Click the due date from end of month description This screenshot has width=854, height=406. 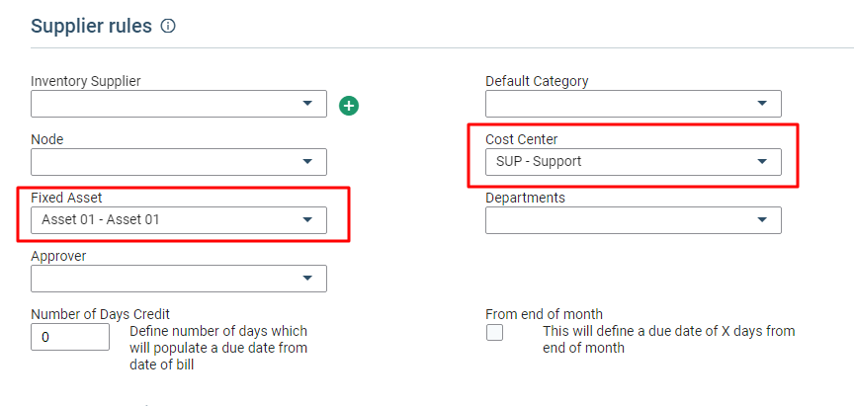coord(669,339)
